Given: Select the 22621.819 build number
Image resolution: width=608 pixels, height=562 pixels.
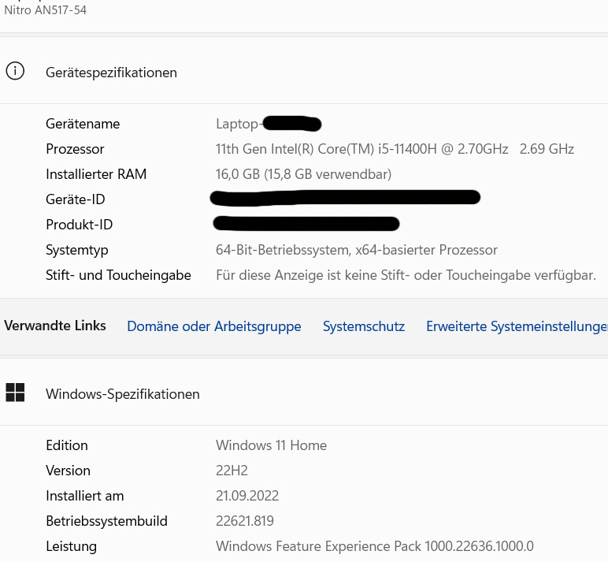Looking at the screenshot, I should pyautogui.click(x=245, y=521).
